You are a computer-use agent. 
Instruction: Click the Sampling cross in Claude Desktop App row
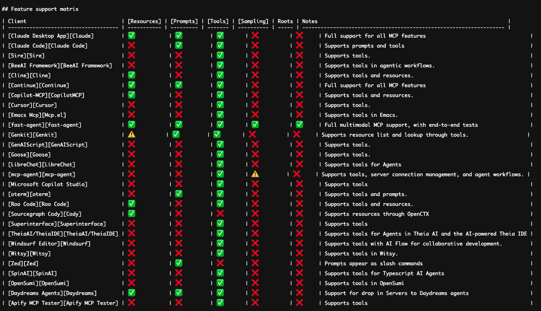(x=255, y=35)
